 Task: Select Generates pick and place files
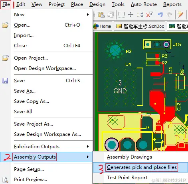[141, 167]
